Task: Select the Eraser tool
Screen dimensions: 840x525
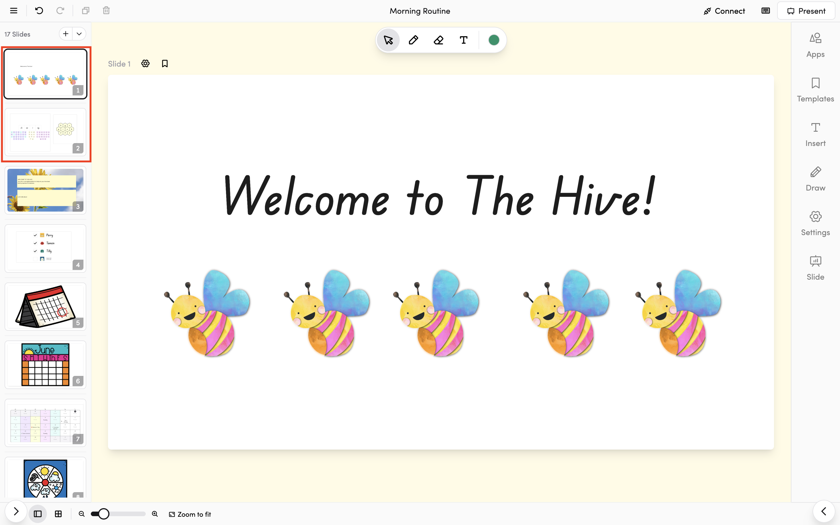Action: (438, 40)
